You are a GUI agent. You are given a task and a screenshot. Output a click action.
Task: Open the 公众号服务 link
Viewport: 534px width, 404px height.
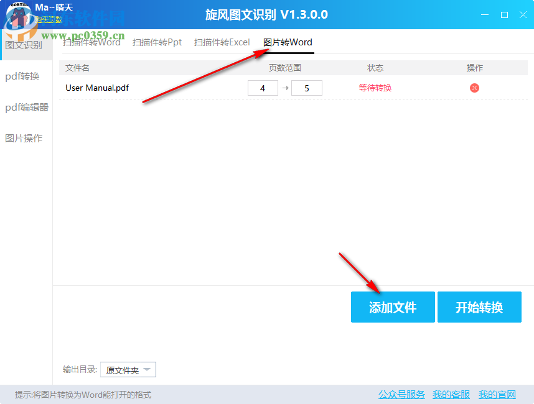pyautogui.click(x=401, y=395)
